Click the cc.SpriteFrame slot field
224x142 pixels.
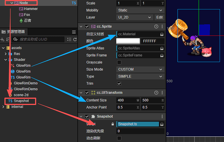[x=138, y=55]
